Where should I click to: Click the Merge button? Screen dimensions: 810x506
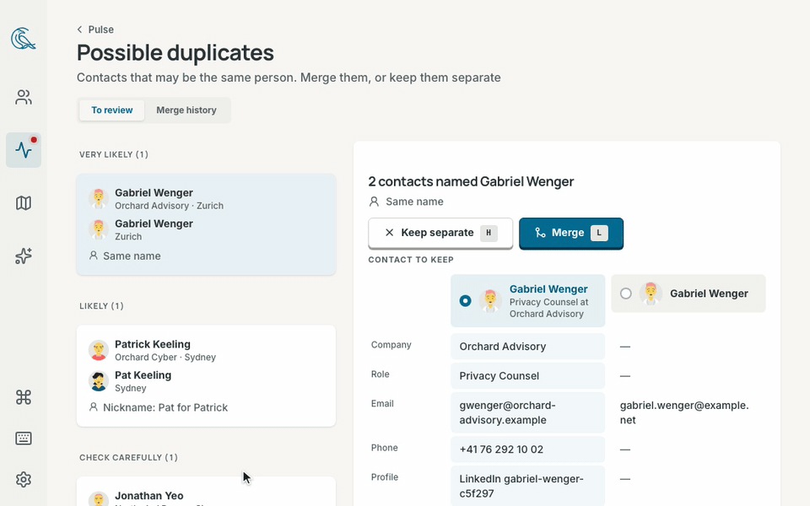pyautogui.click(x=571, y=233)
